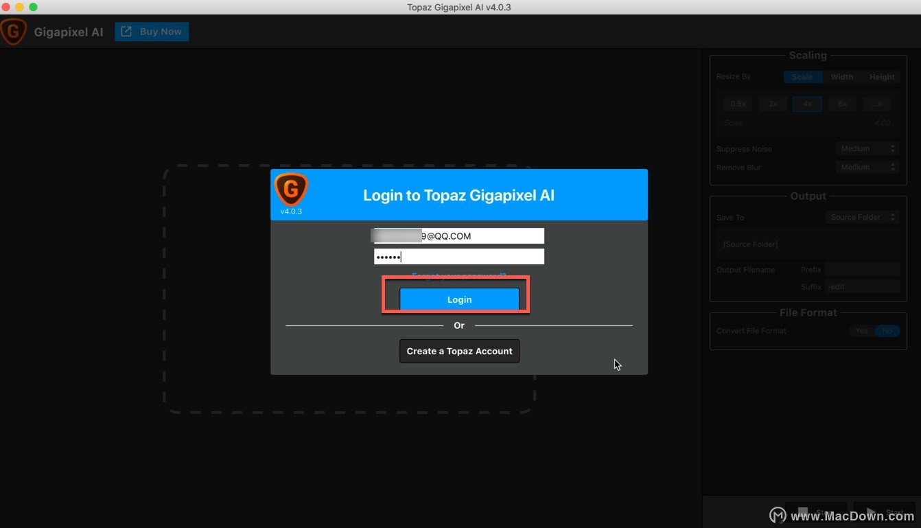The image size is (921, 528).
Task: Click the dashed image drop zone
Action: point(349,289)
